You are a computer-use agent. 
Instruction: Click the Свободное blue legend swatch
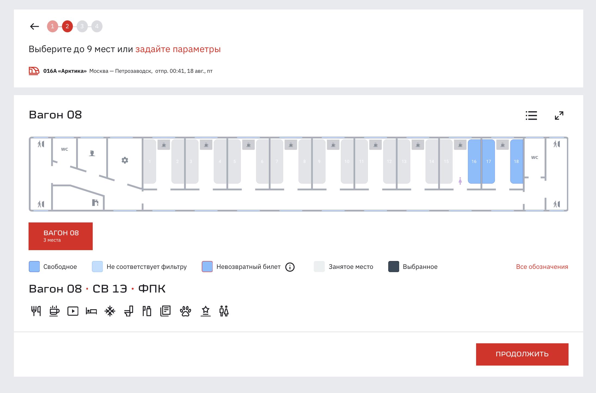point(34,267)
